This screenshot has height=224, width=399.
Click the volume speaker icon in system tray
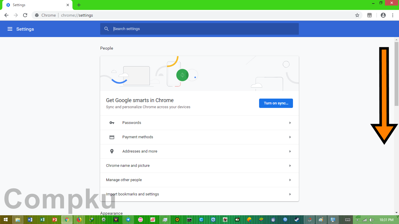click(371, 220)
